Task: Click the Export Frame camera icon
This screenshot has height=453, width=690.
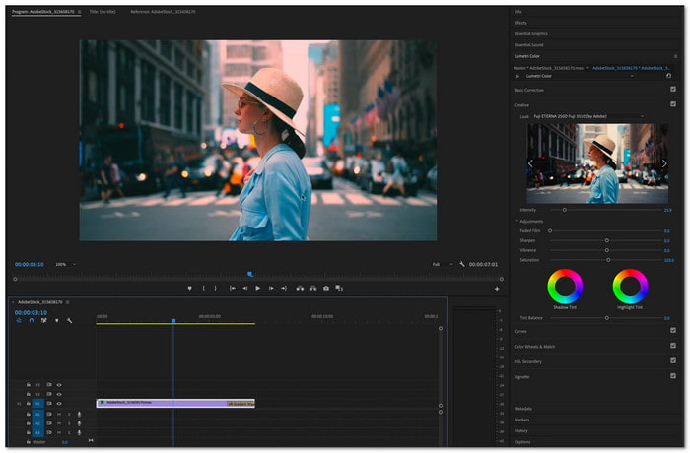Action: click(x=326, y=289)
